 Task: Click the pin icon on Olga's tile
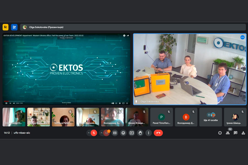136,102
